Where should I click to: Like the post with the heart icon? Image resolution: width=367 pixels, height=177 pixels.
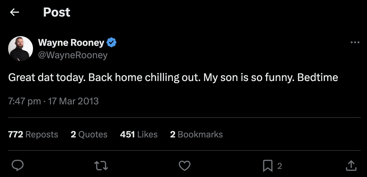pos(184,166)
